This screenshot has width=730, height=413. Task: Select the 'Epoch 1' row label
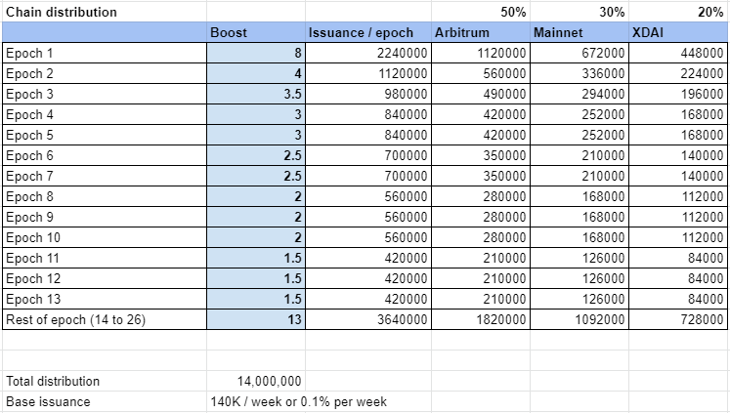105,53
